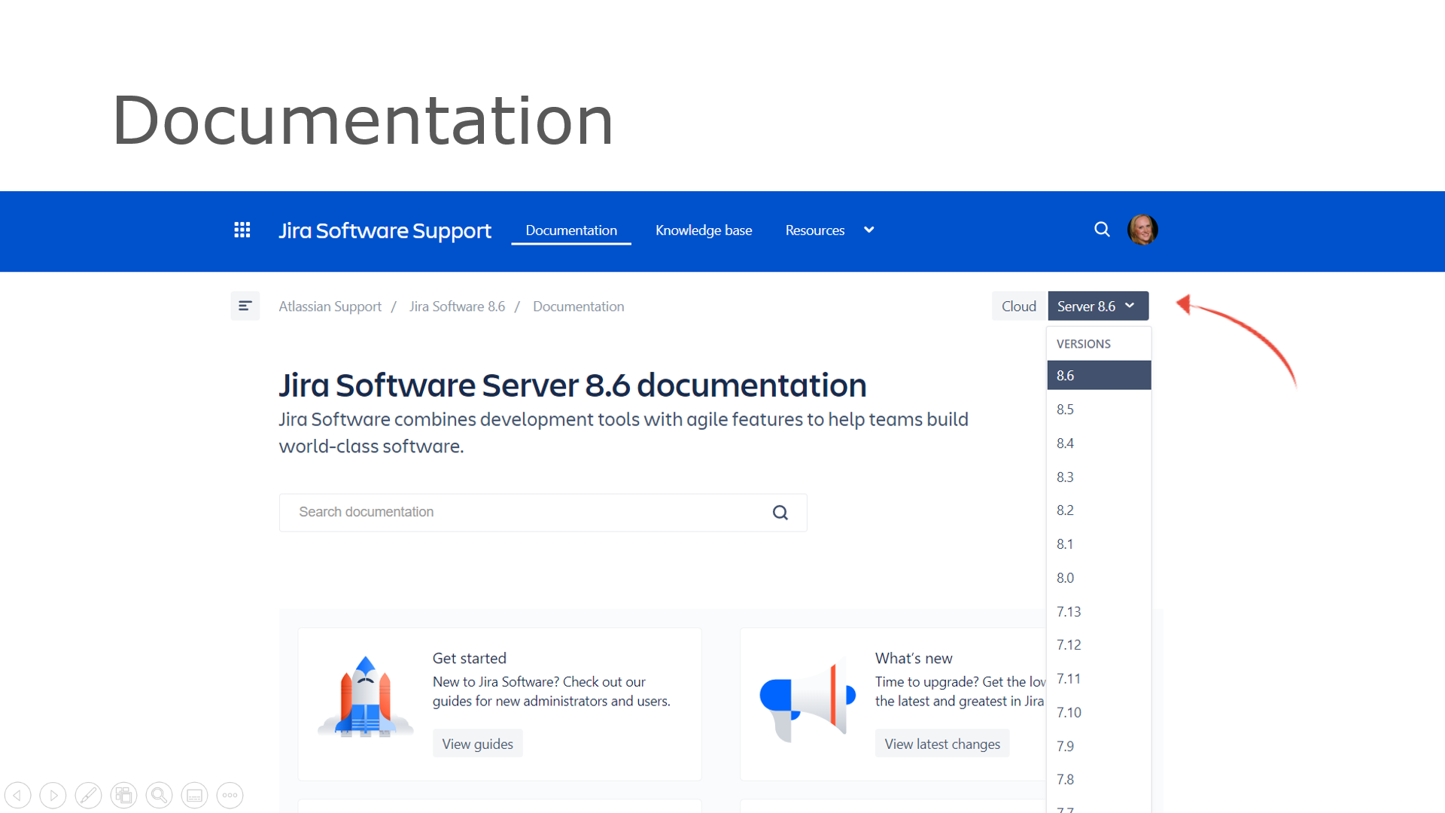Focus the Search documentation field

543,513
